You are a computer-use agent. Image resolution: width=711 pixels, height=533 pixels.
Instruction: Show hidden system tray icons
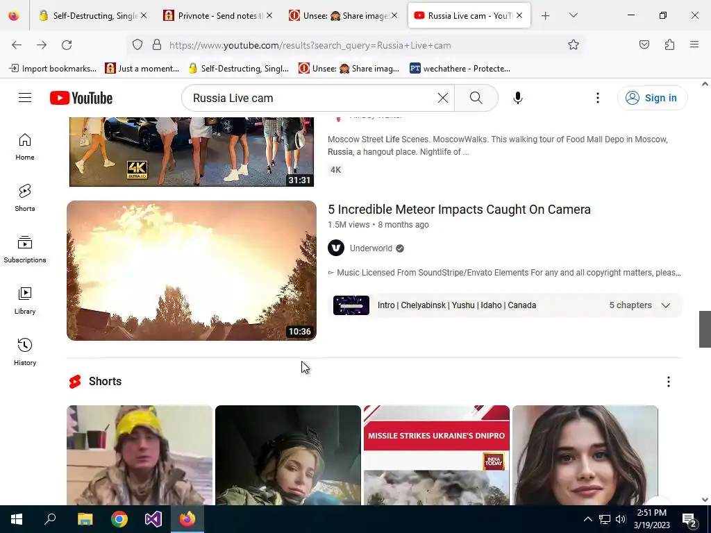[587, 519]
